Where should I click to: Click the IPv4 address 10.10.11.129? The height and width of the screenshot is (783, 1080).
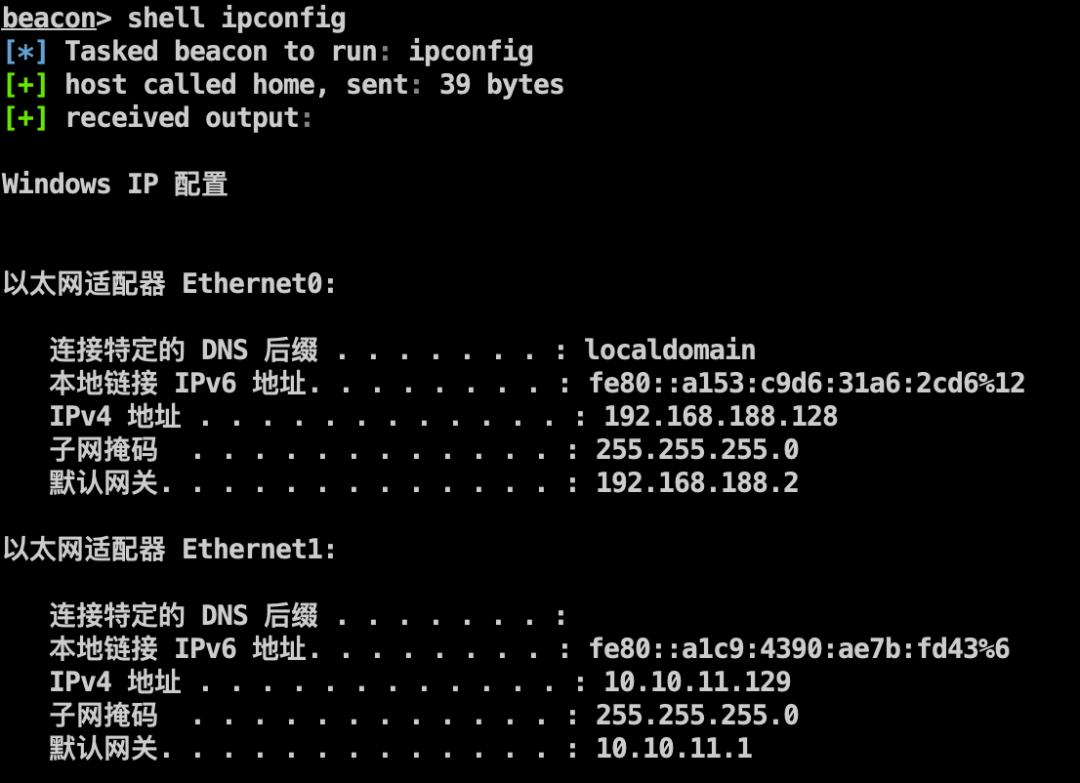697,681
